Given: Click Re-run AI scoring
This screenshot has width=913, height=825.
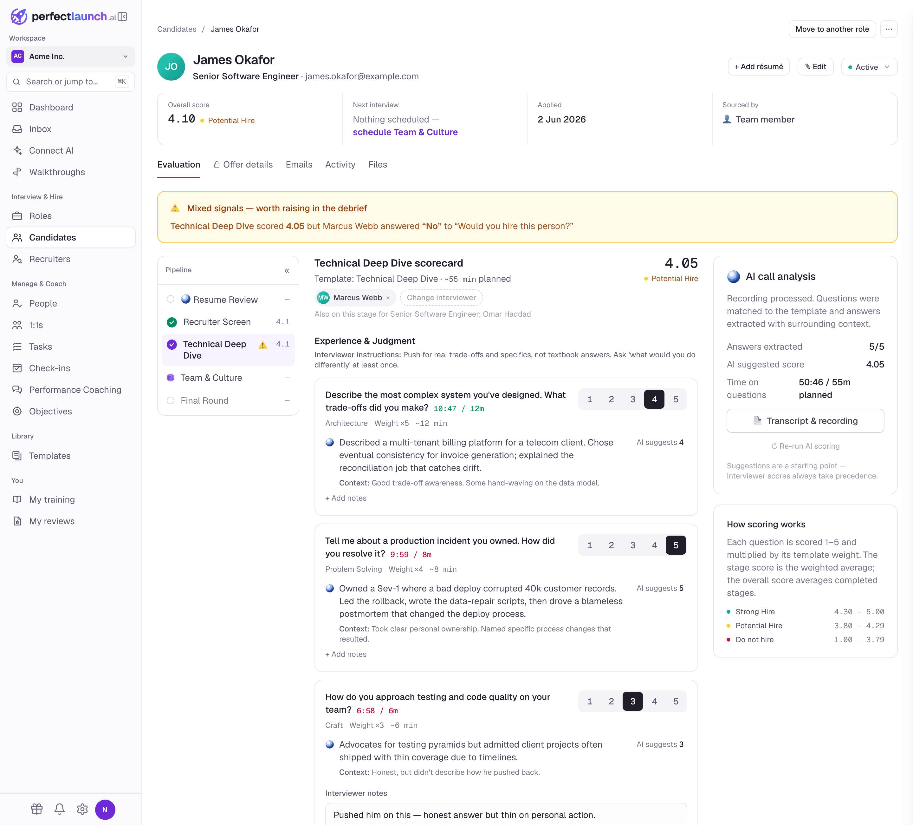Looking at the screenshot, I should click(x=805, y=446).
